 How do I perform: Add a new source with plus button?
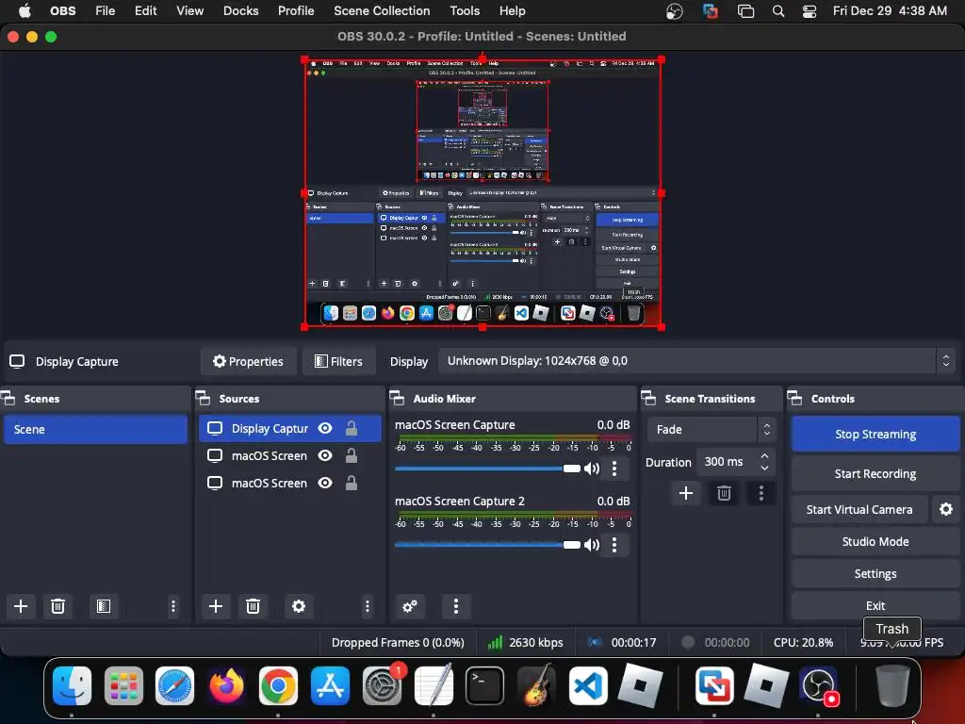pyautogui.click(x=216, y=606)
